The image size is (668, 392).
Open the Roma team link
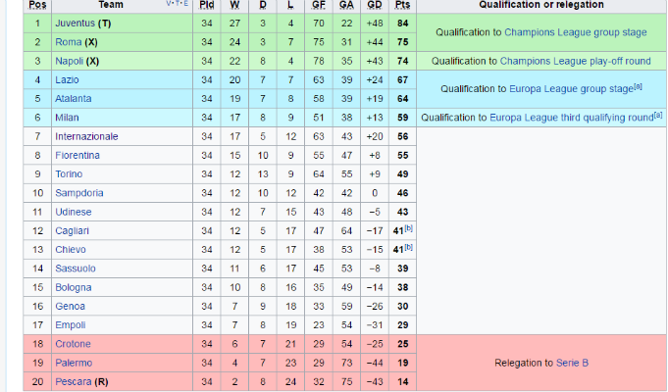point(68,42)
